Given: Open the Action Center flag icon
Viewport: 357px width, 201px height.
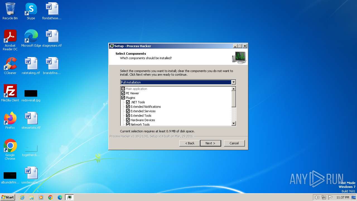Looking at the screenshot, I should [x=331, y=197].
